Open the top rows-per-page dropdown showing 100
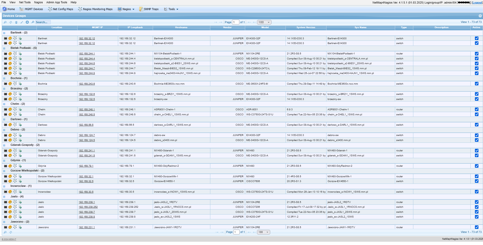The width and height of the screenshot is (483, 245). pos(264,22)
